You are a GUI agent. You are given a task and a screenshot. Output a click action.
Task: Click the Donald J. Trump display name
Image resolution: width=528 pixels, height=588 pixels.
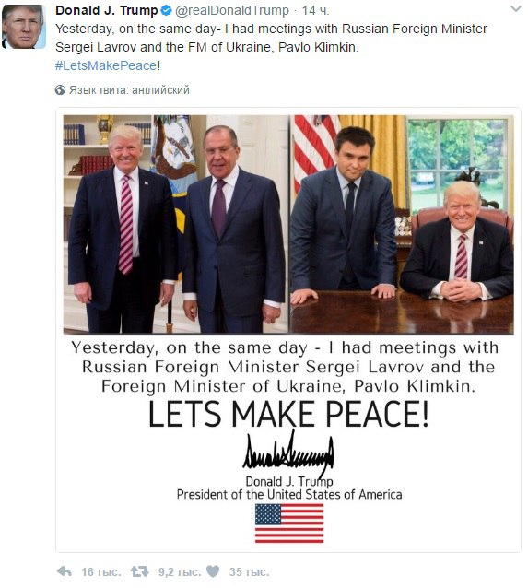point(107,10)
